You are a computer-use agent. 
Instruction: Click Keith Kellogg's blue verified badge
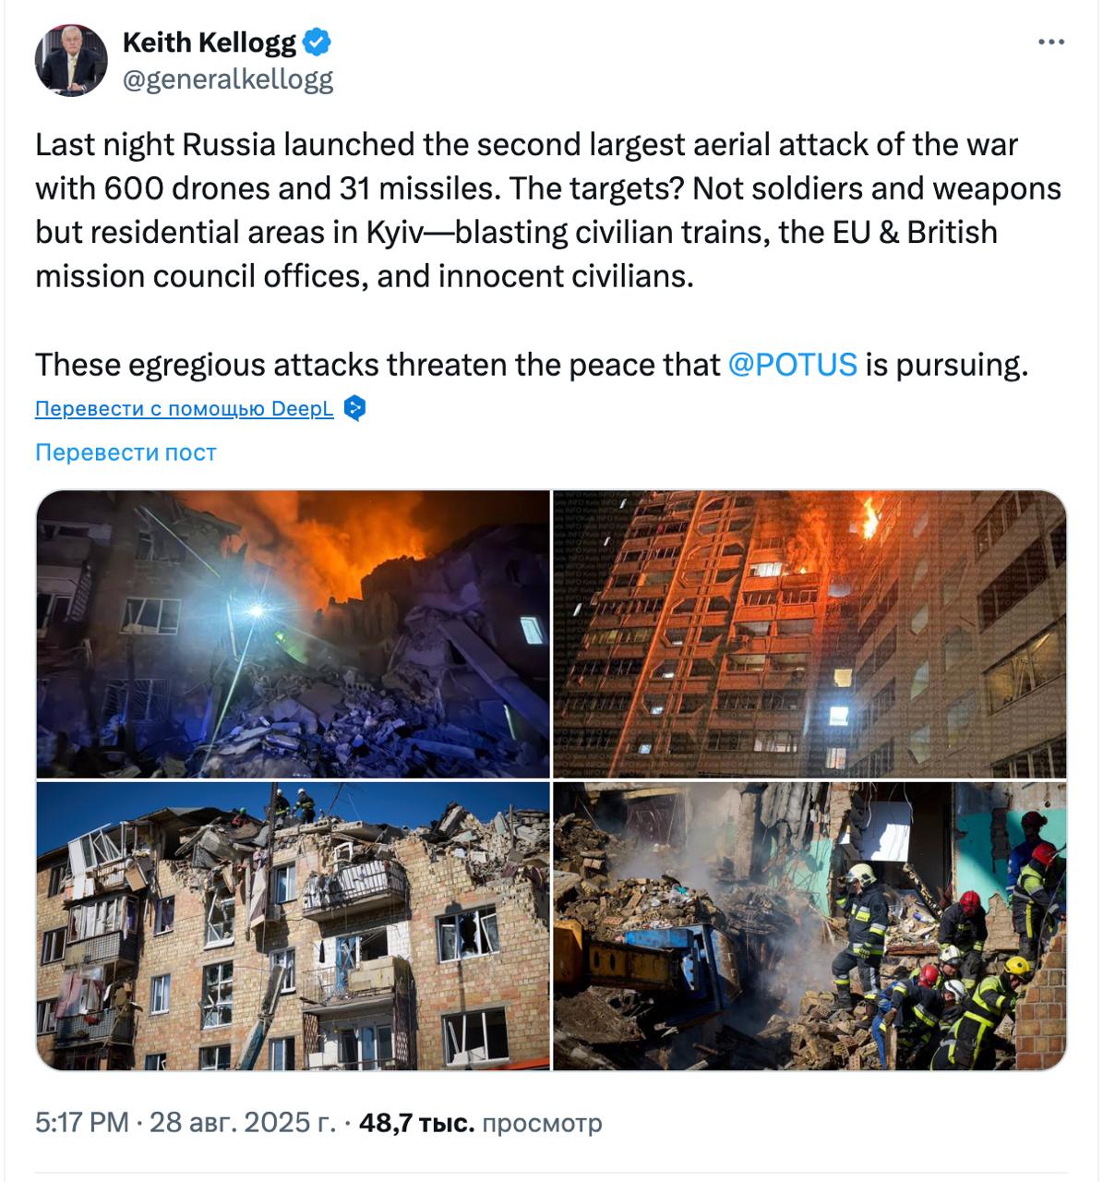315,40
